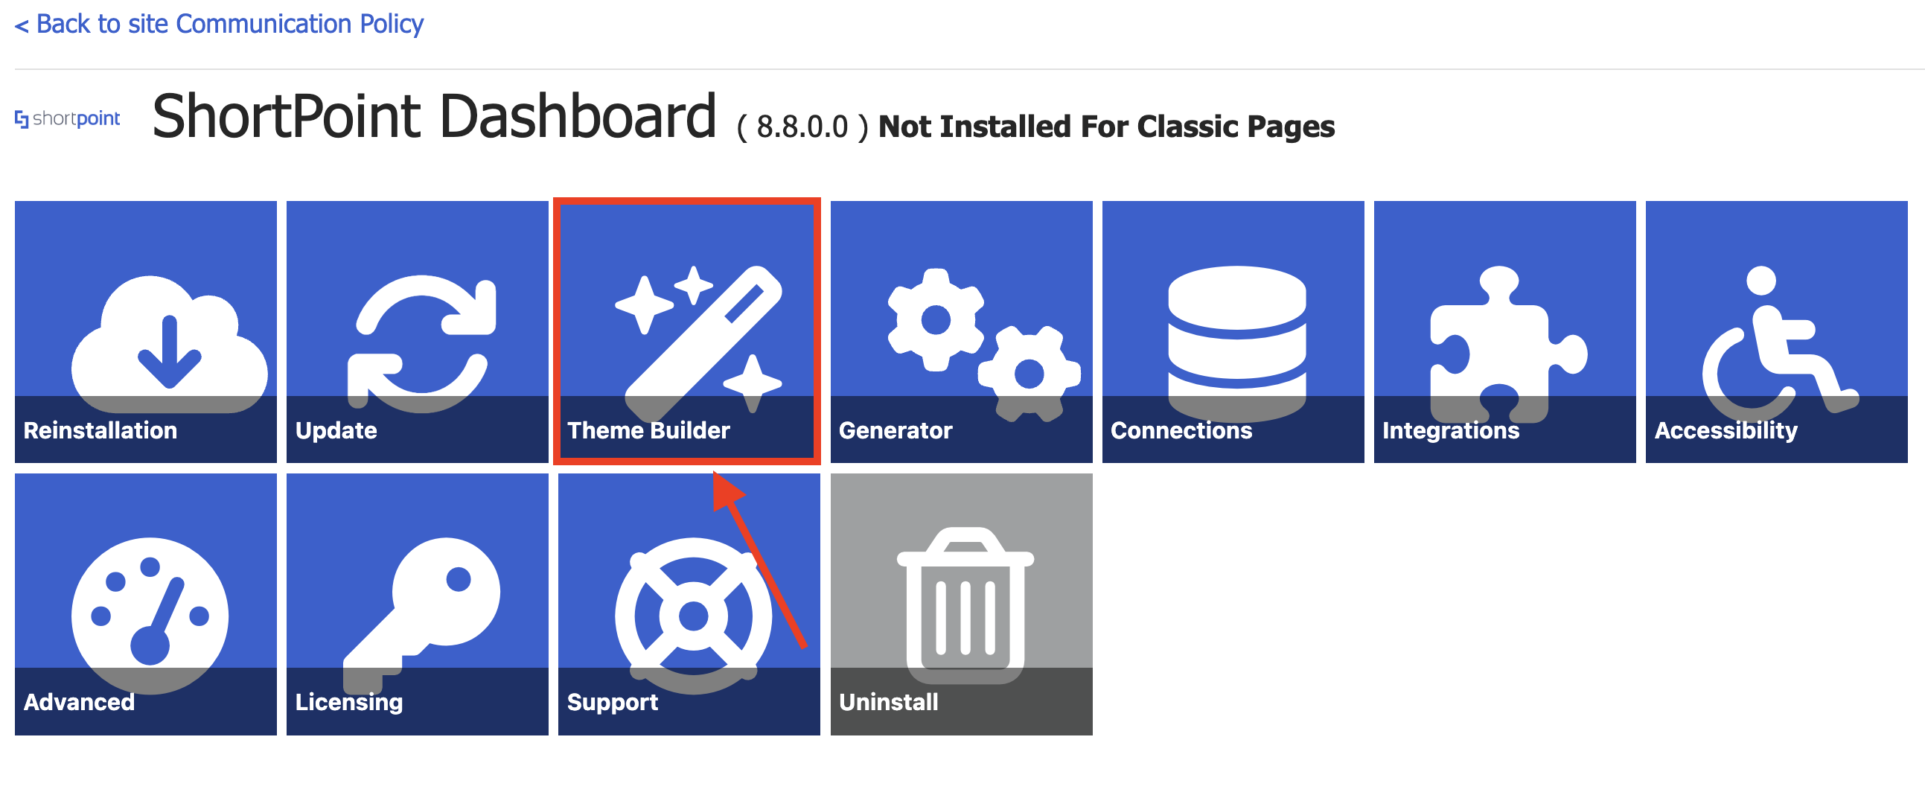Open the Connections database tool
1925x798 pixels.
[x=1233, y=329]
